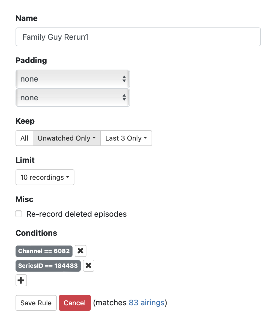
Task: Add a new condition with plus icon
Action: 21,280
